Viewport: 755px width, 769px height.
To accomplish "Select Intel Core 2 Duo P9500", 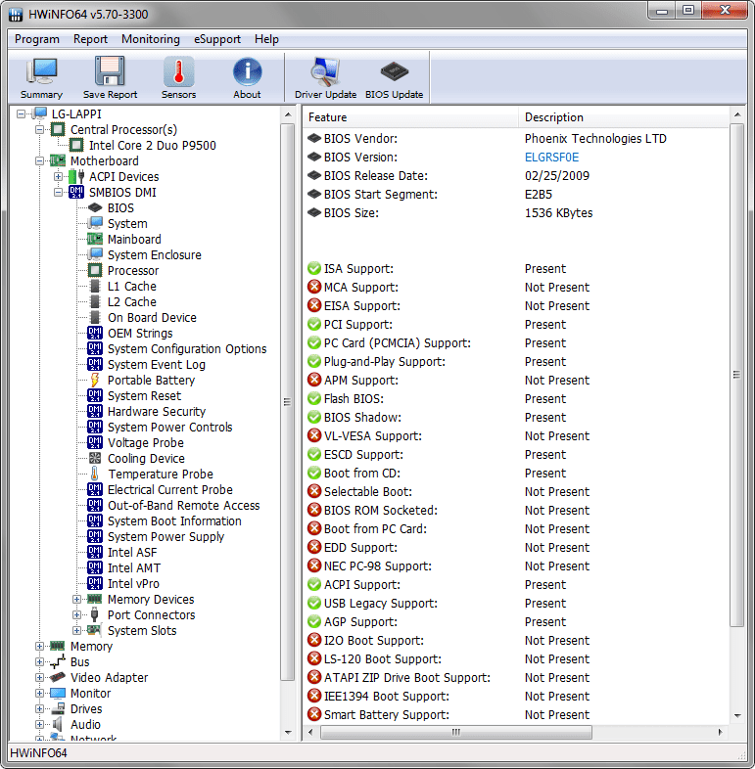I will (x=152, y=145).
